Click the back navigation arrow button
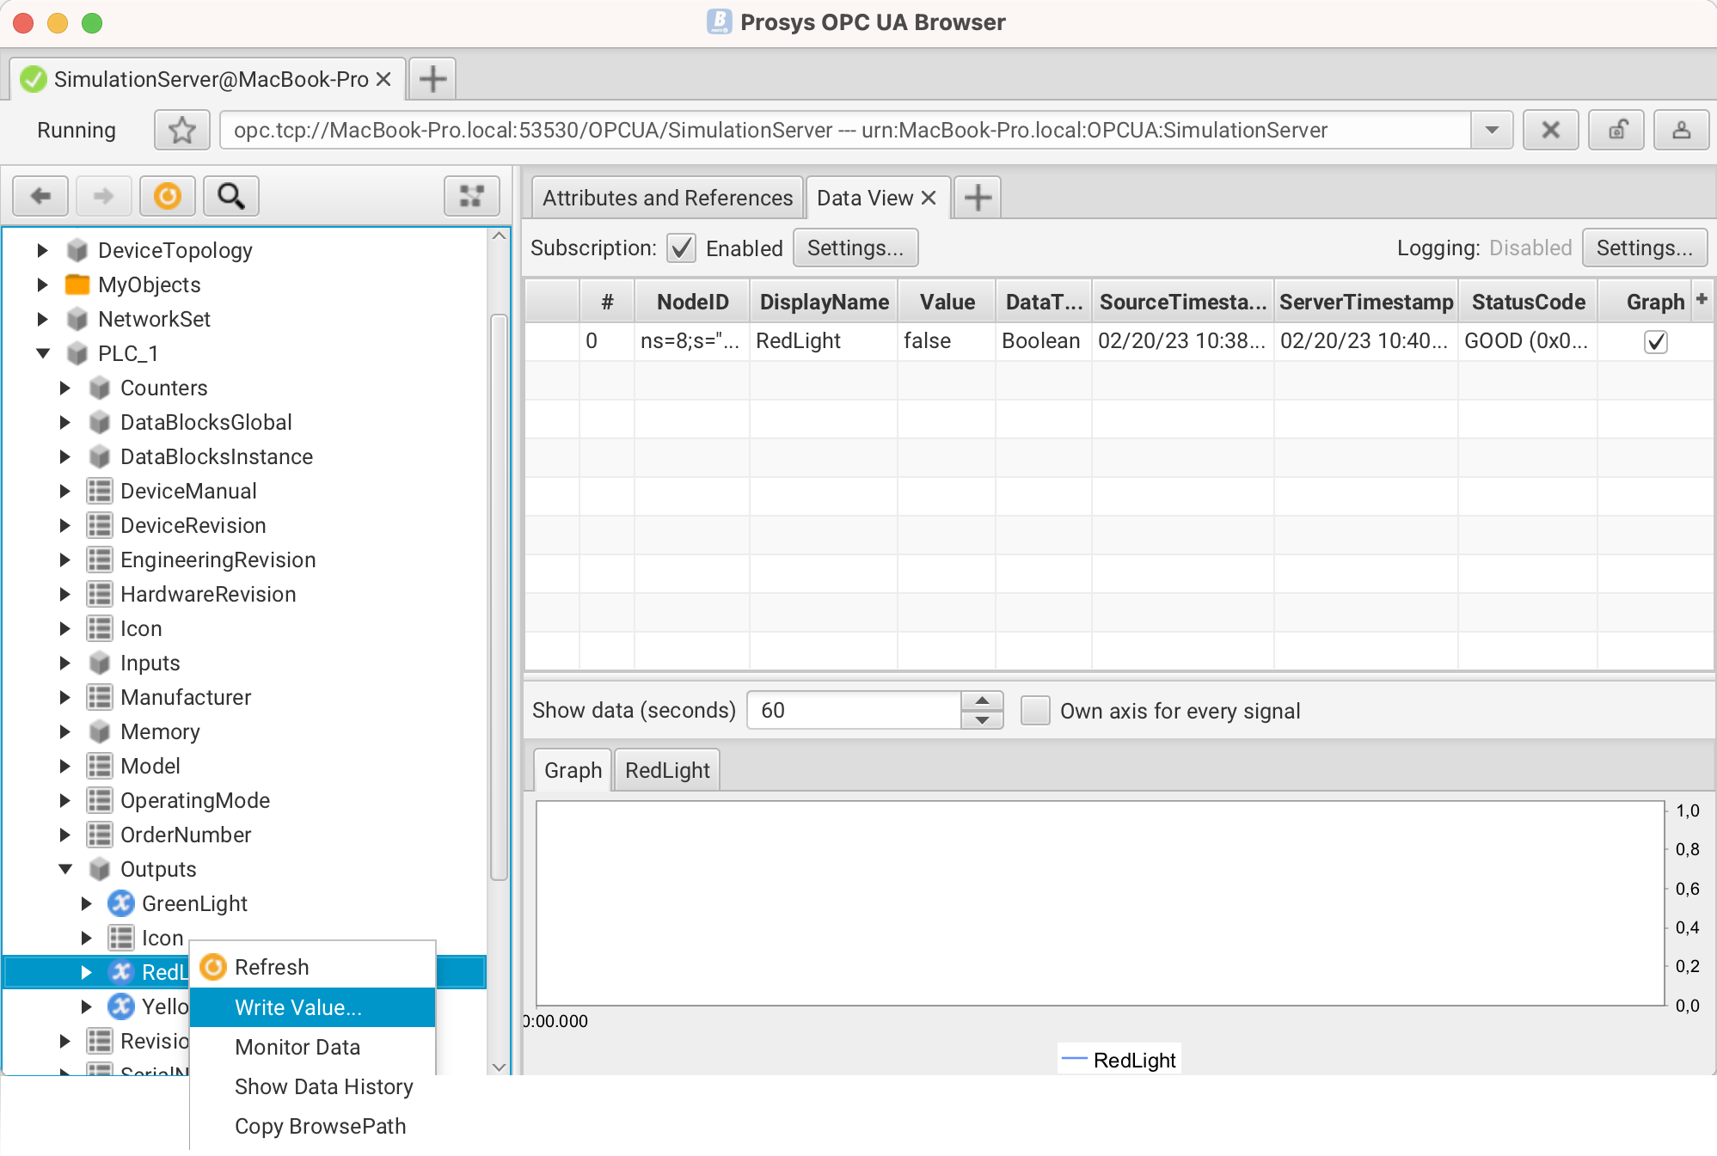 40,196
